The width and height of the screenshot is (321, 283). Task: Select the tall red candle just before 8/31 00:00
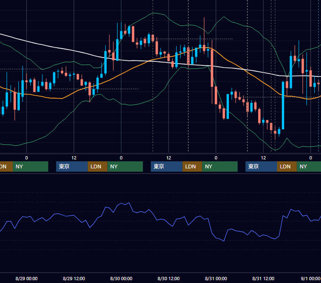pyautogui.click(x=212, y=68)
